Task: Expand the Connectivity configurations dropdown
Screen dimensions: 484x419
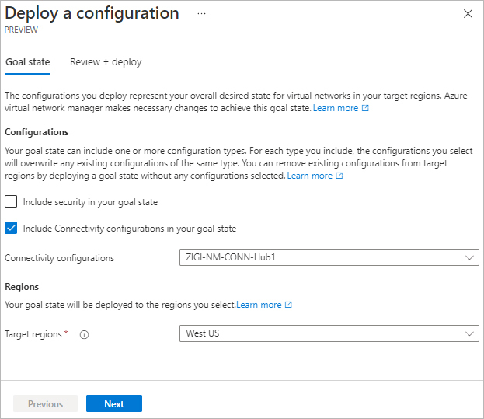Action: point(329,257)
